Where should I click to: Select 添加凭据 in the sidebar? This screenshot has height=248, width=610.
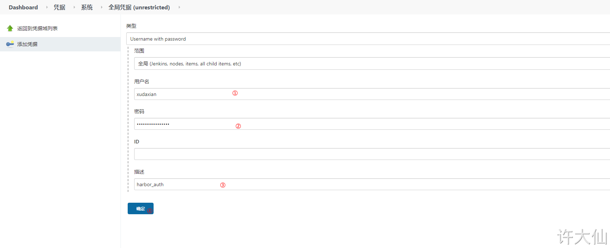point(27,44)
